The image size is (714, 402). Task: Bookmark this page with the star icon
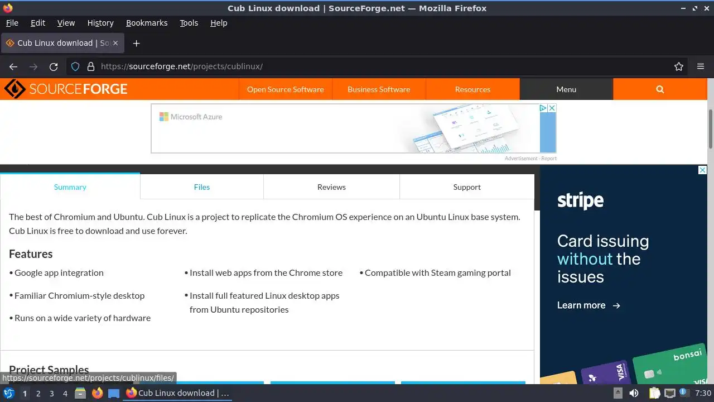[679, 66]
